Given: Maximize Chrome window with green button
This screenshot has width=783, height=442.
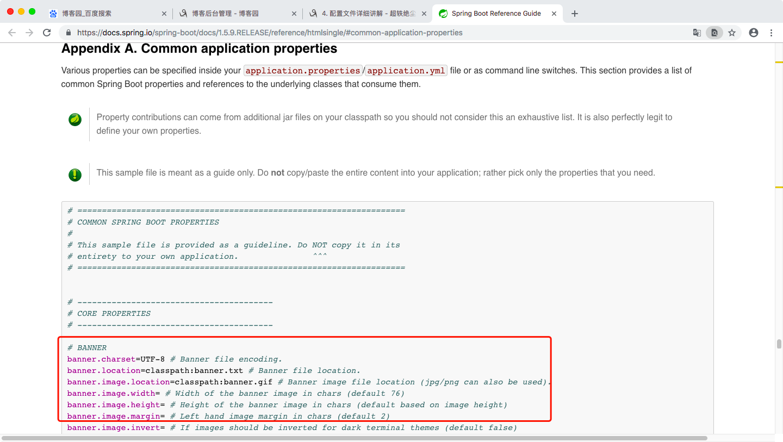Looking at the screenshot, I should click(32, 11).
